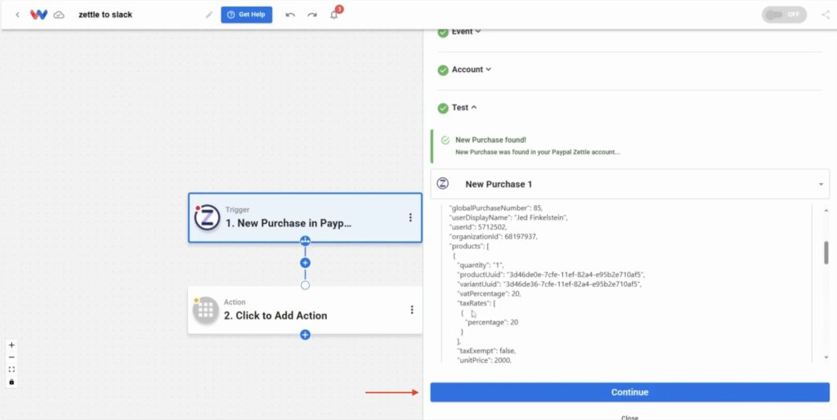This screenshot has width=837, height=420.
Task: Click the green check beside Test
Action: coord(443,109)
